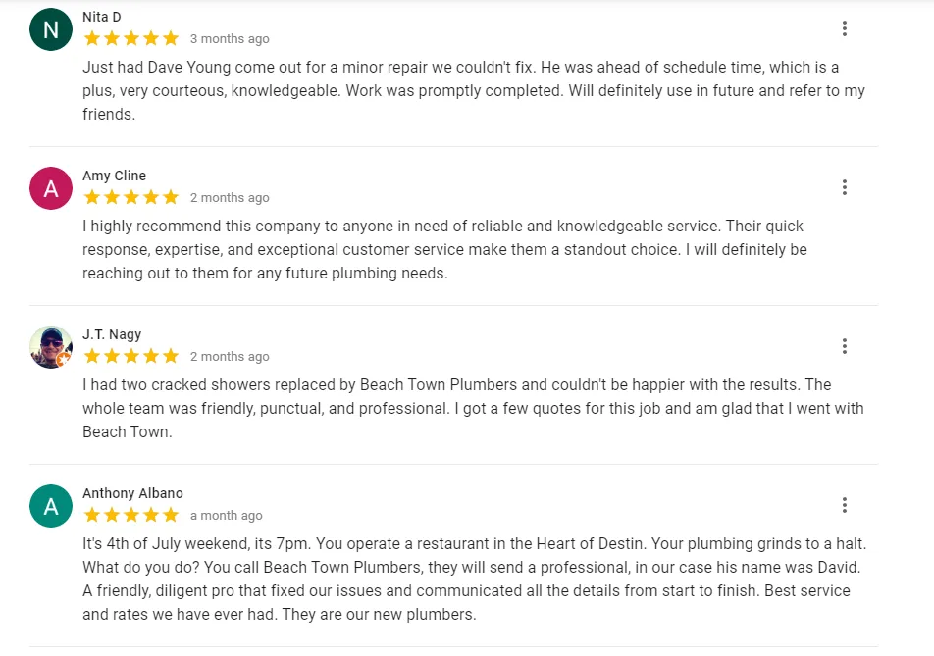This screenshot has height=656, width=934.
Task: Click Nita D's five-star rating
Action: pos(131,38)
